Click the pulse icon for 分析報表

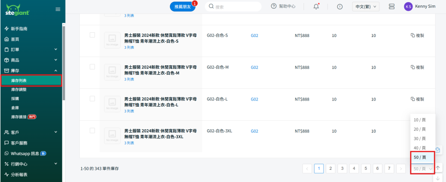point(7,174)
